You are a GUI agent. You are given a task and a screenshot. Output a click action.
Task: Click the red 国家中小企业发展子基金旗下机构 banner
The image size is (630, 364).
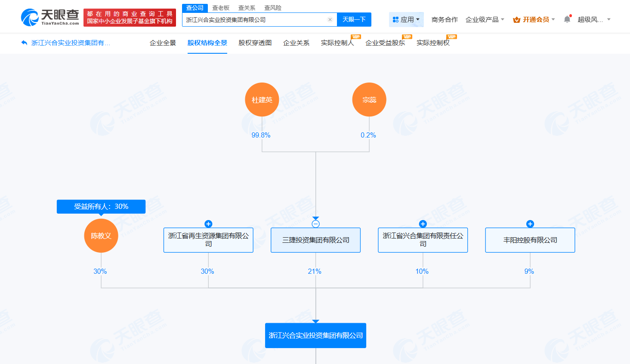(130, 18)
